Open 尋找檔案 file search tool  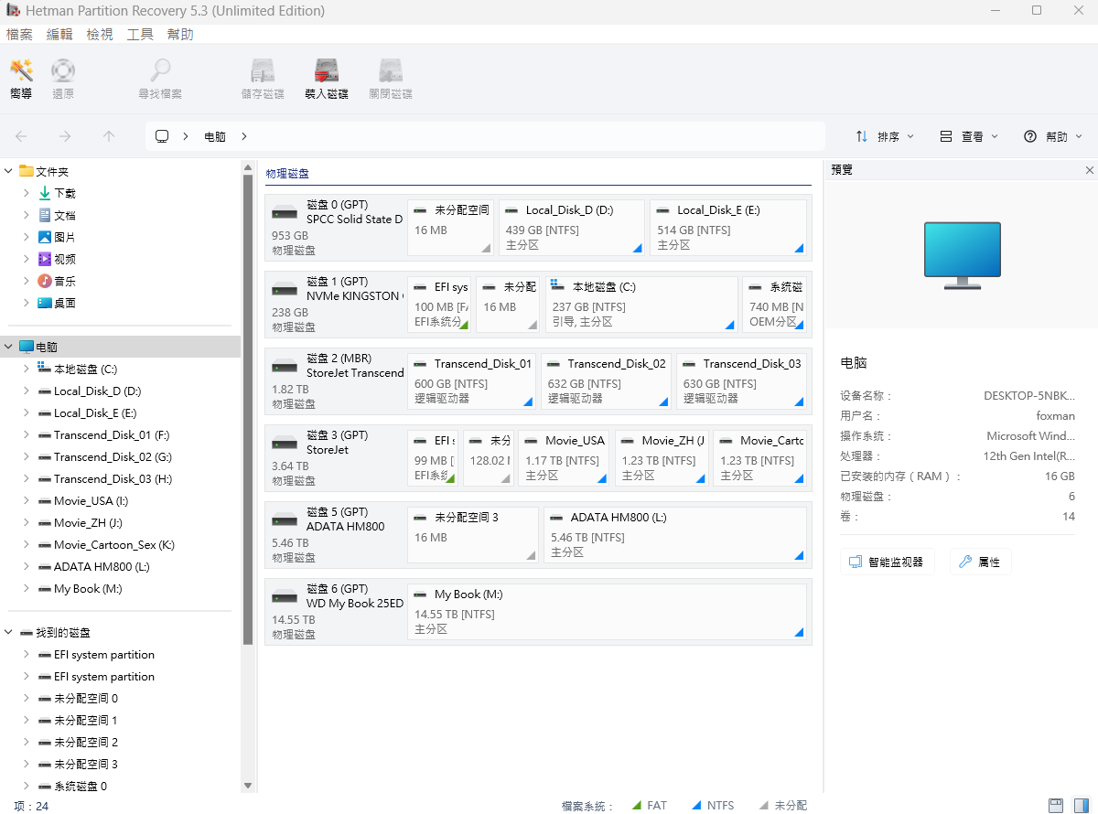(x=160, y=80)
